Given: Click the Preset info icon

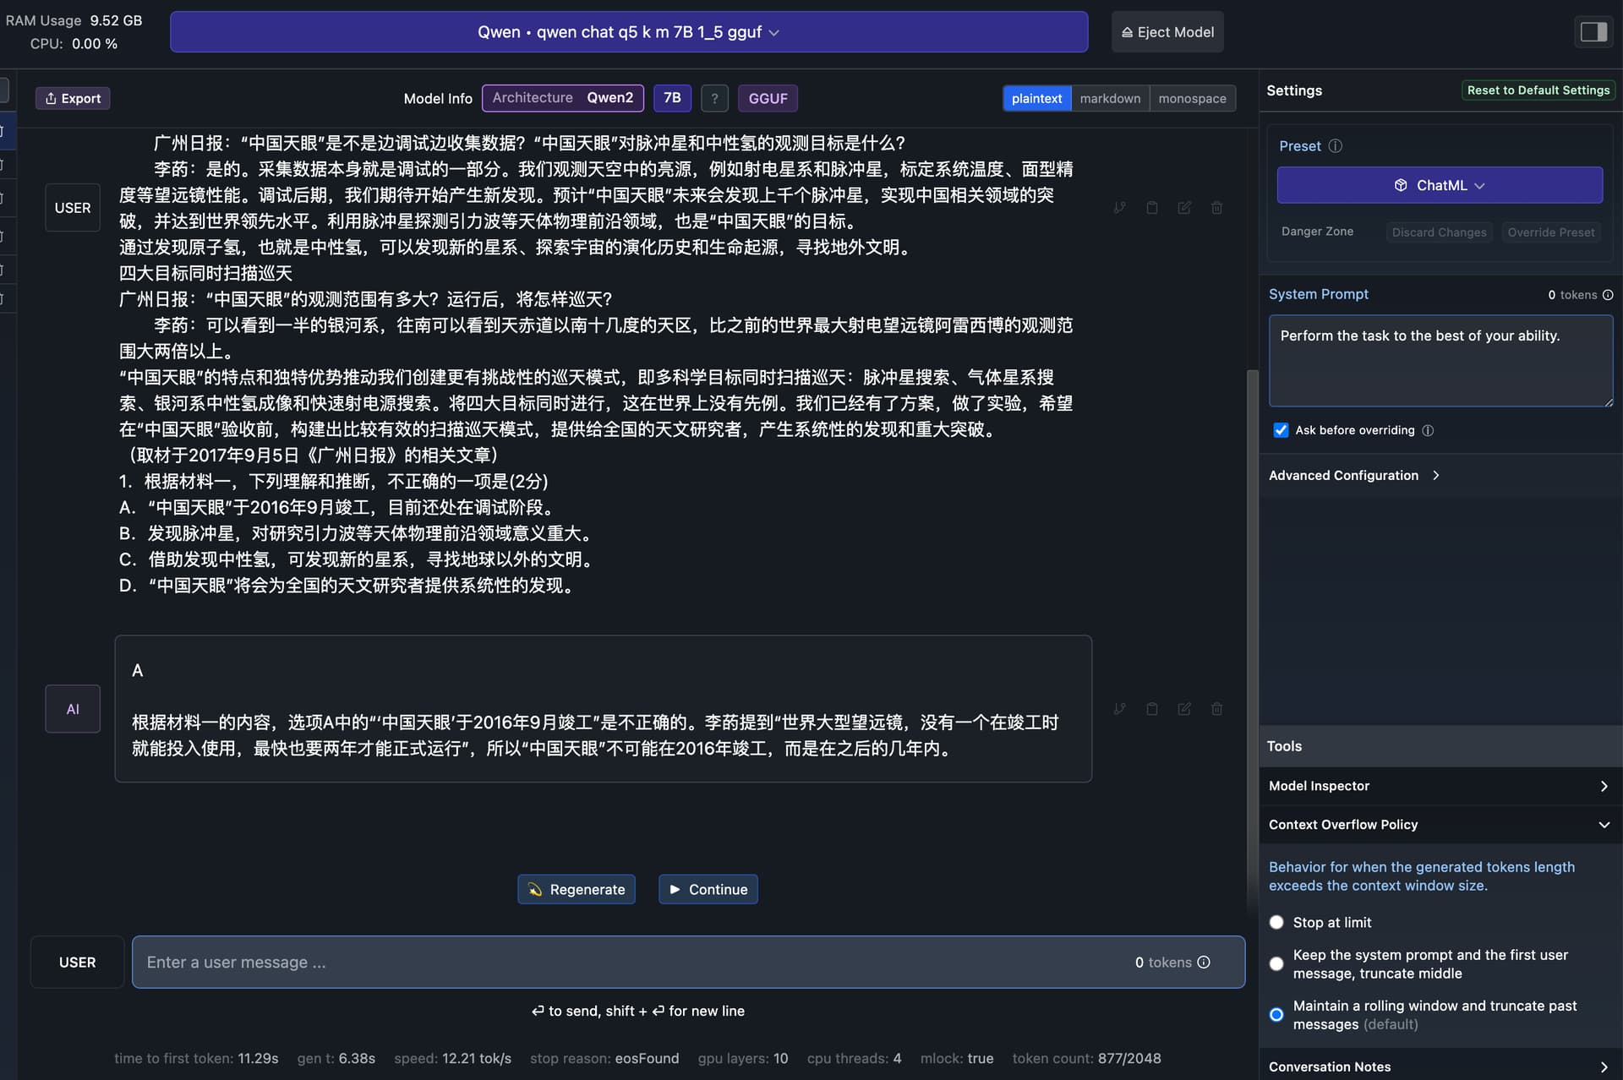Looking at the screenshot, I should pos(1336,146).
